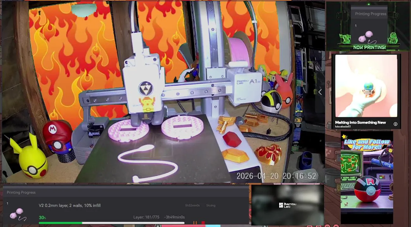
Task: Click the Layer: 181/775 readout
Action: [146, 217]
